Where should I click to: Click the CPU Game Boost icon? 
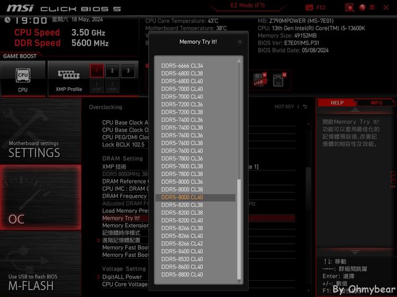coord(23,75)
